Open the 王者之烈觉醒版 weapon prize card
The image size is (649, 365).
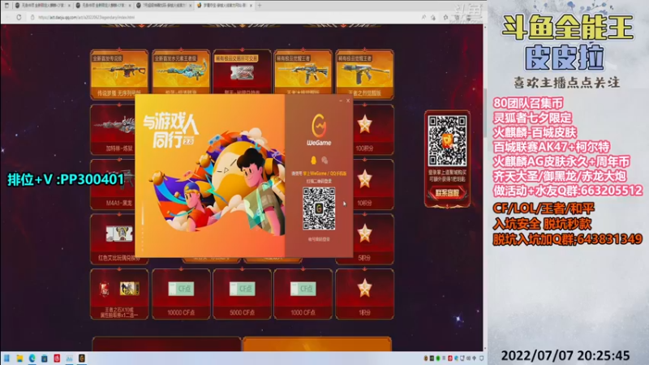364,75
